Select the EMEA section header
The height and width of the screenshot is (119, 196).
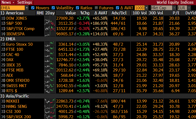click(x=8, y=39)
